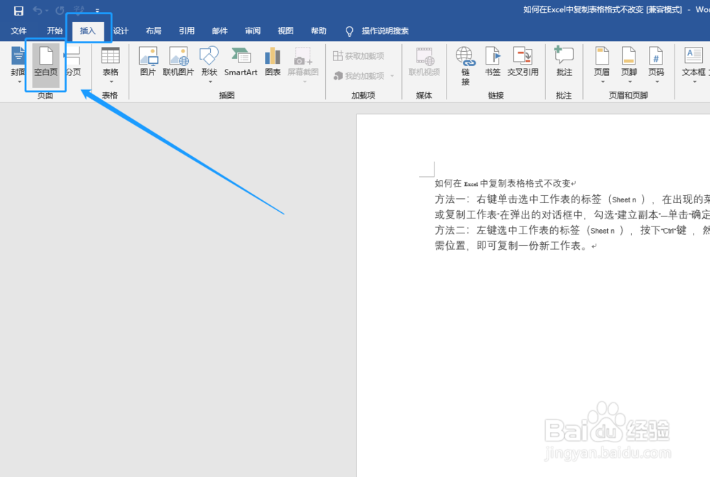This screenshot has width=710, height=477.
Task: Click the 分页 page break icon
Action: pyautogui.click(x=73, y=64)
